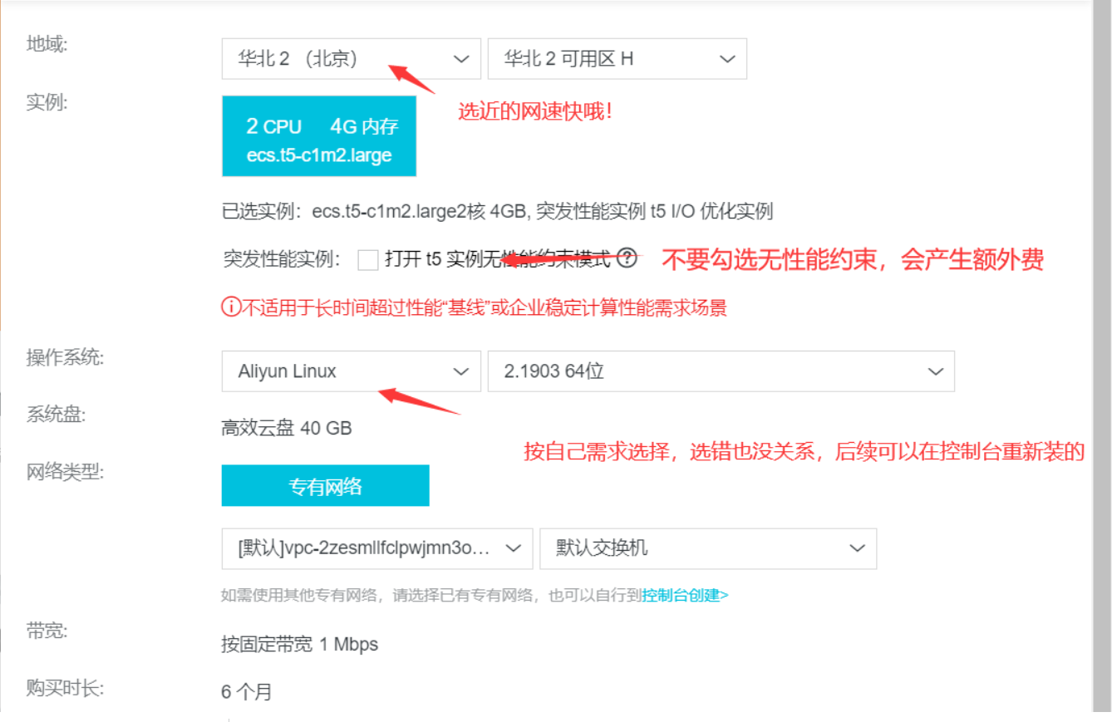Open the 华北 2 (北京) region dropdown

[351, 59]
